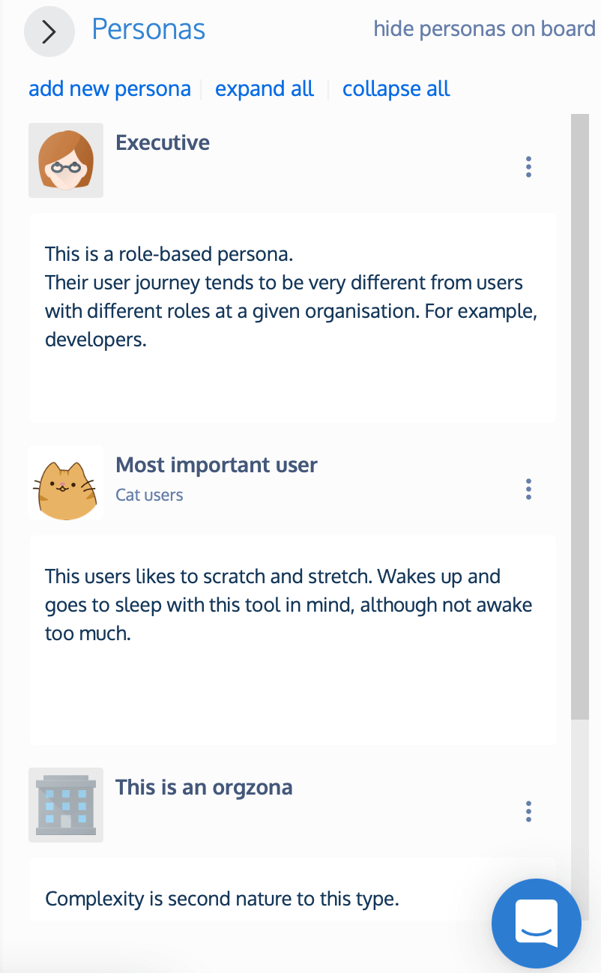The width and height of the screenshot is (601, 973).
Task: Click the cat avatar for Most important user
Action: (x=66, y=483)
